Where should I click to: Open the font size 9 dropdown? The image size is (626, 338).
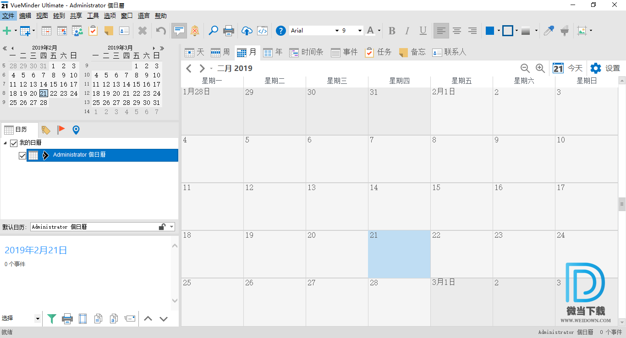[360, 31]
